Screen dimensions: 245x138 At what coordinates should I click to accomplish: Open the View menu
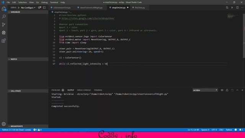(x=31, y=2)
